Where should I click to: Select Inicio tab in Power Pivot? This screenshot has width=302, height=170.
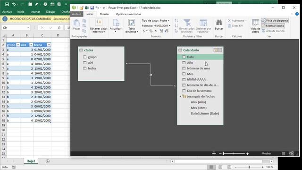click(x=90, y=14)
